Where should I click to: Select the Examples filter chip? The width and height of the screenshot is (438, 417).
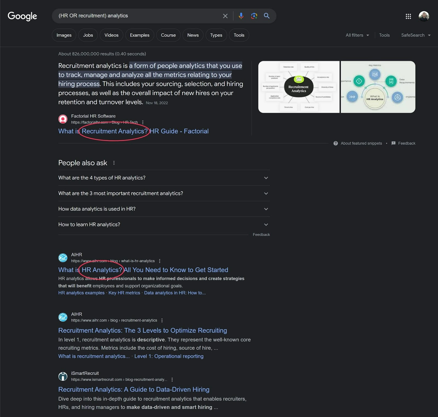[140, 35]
